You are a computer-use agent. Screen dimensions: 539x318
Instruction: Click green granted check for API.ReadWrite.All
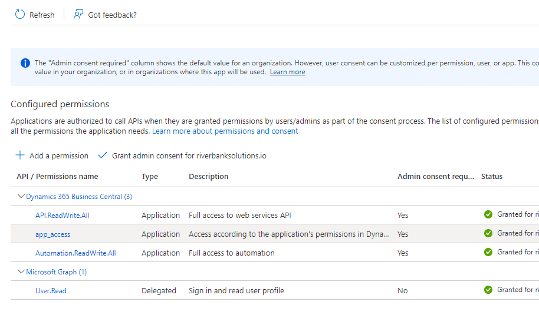tap(488, 214)
